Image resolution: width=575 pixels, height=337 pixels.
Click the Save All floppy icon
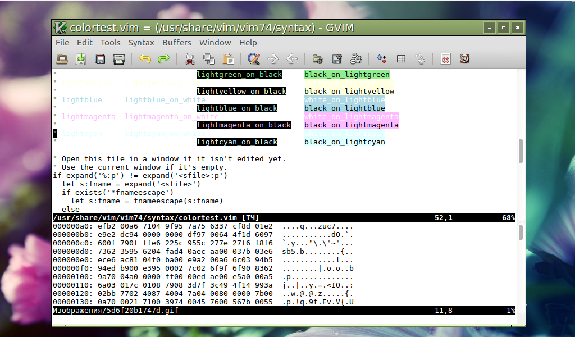tap(100, 59)
